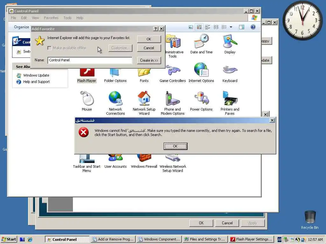Click the Help and Support link
This screenshot has width=326, height=244.
pos(36,82)
